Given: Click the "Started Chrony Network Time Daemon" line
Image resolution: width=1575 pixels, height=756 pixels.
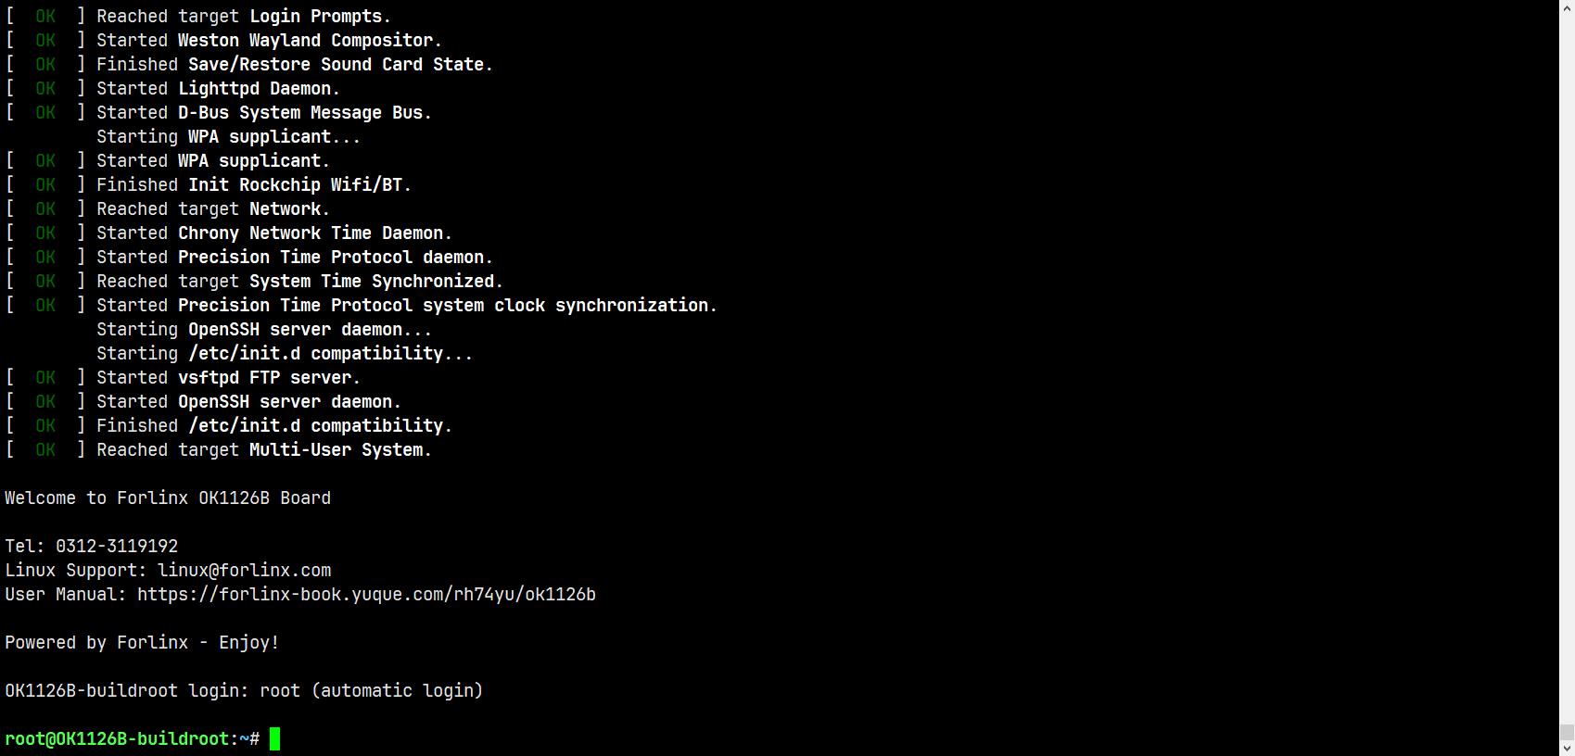Looking at the screenshot, I should pos(273,233).
